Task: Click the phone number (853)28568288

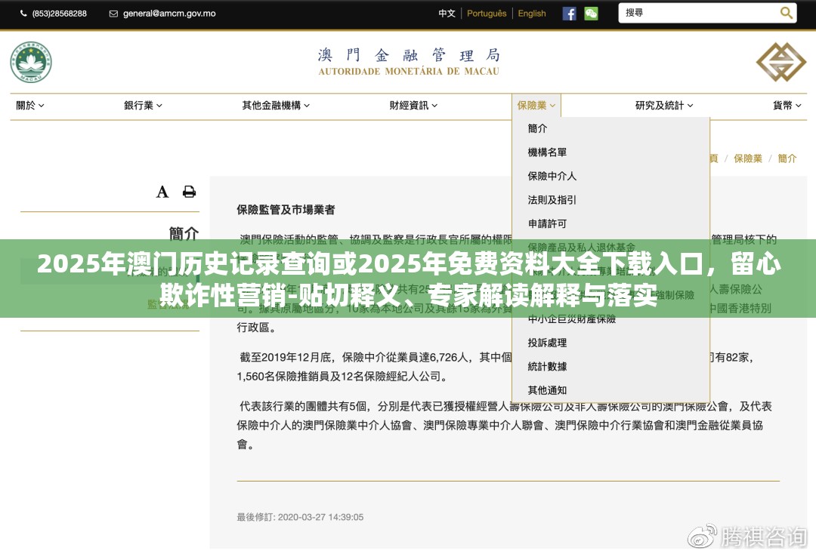Action: coord(60,14)
